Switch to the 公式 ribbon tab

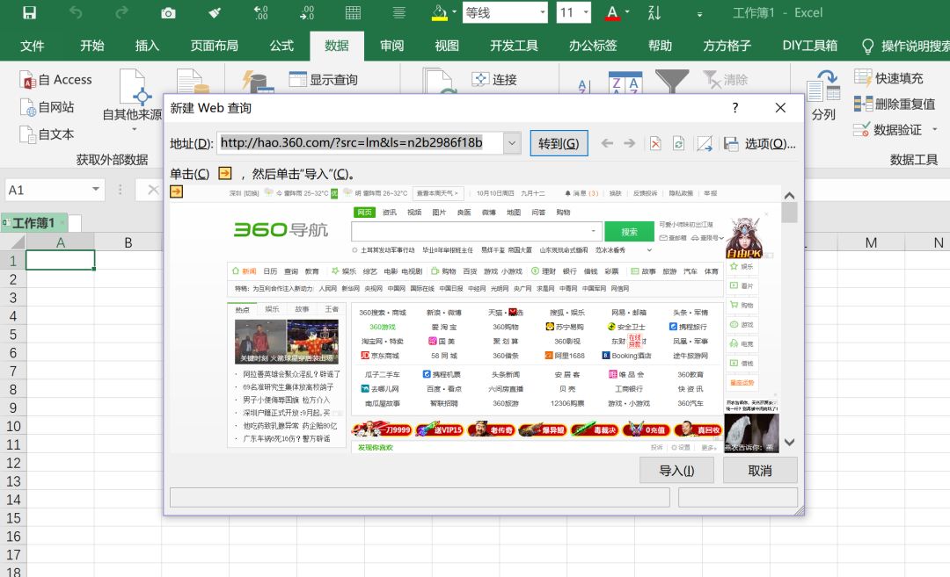281,46
